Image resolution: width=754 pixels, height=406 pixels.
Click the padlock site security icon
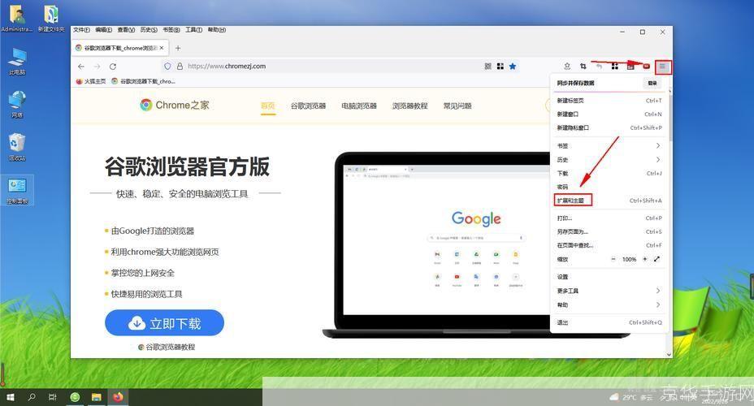click(x=180, y=67)
